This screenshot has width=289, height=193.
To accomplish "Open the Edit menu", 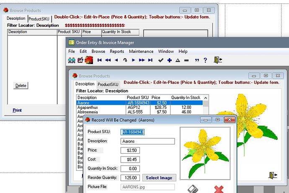I will [83, 51].
